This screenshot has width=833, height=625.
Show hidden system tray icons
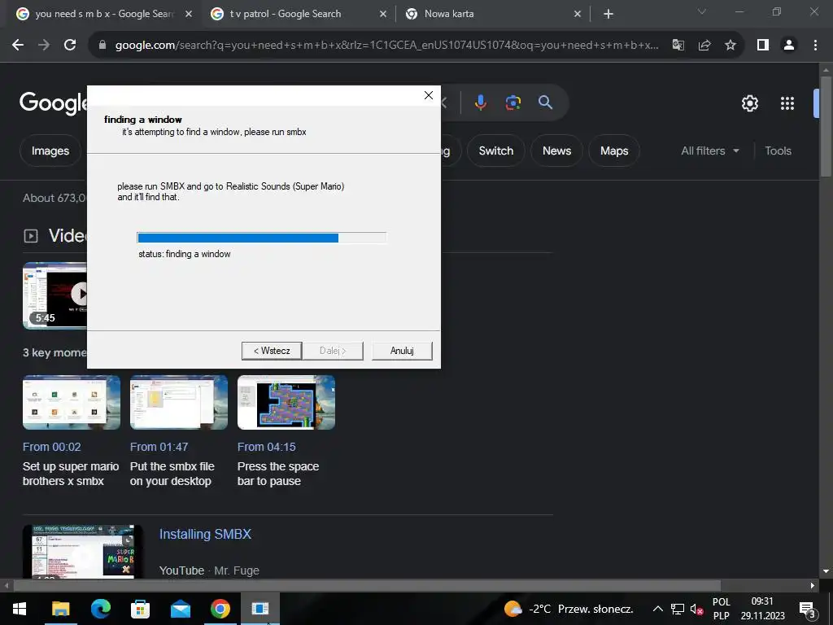(x=657, y=609)
